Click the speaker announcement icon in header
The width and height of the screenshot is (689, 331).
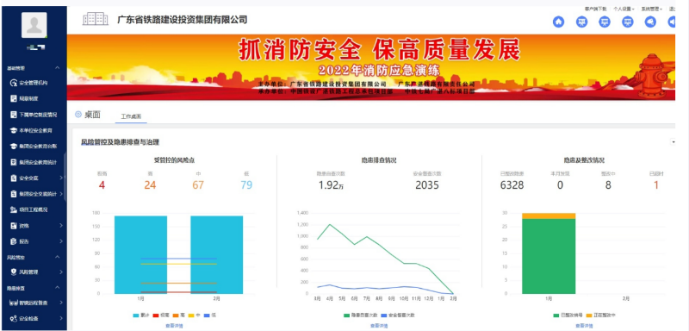pos(672,22)
